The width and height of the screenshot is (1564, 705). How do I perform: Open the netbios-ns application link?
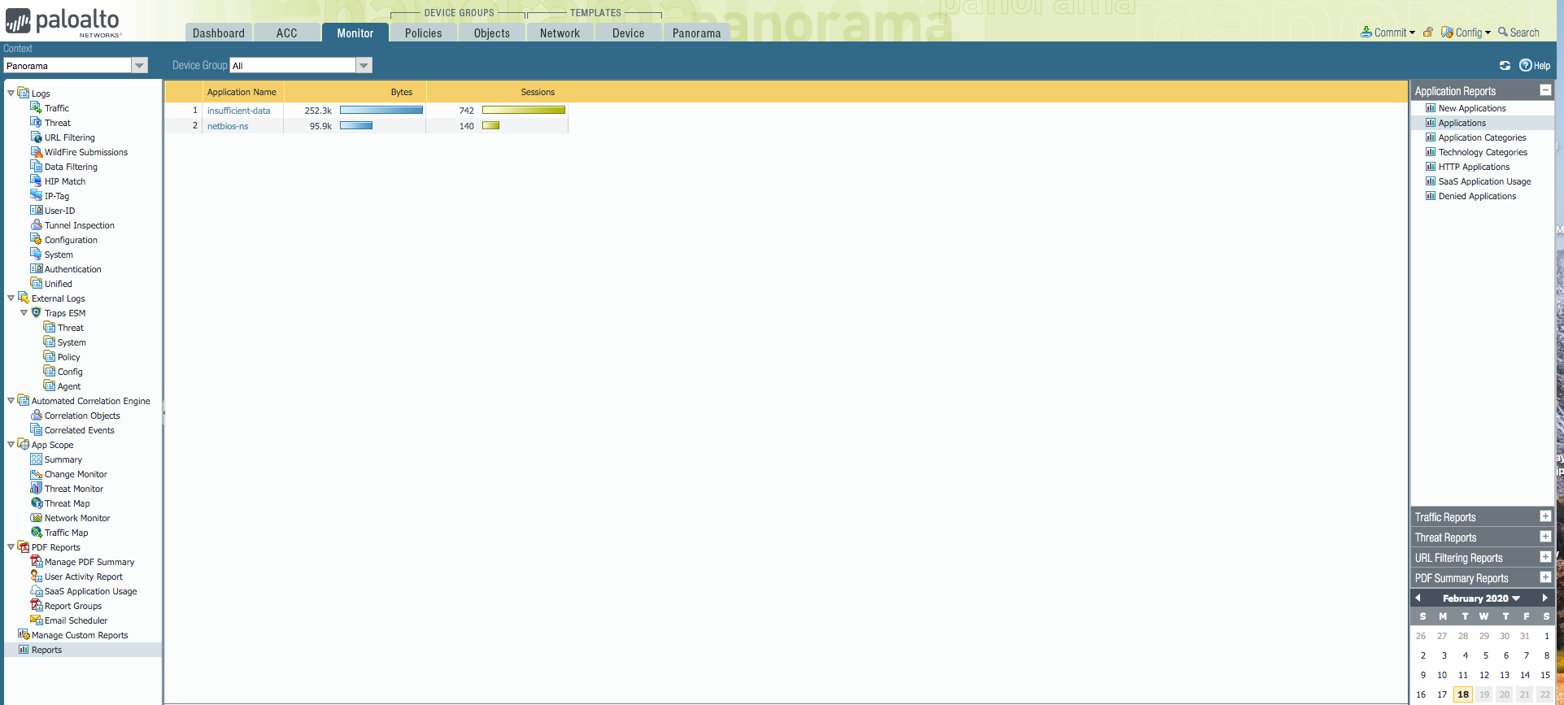(x=228, y=126)
